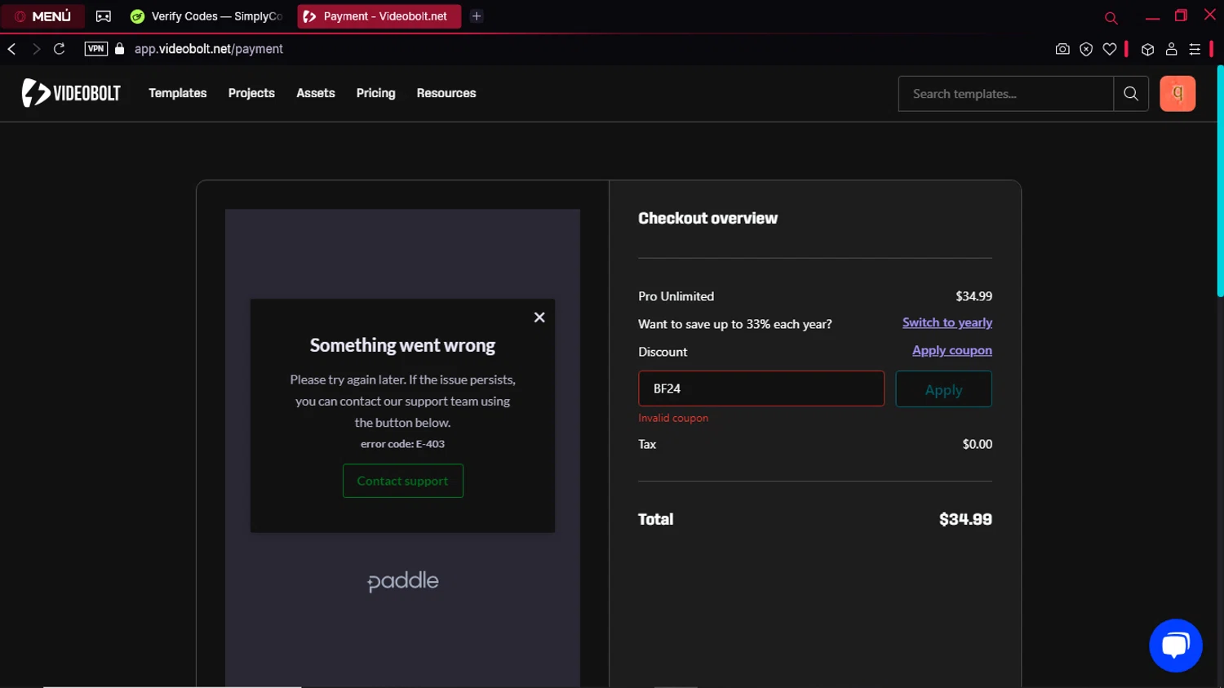Click the Apply coupon button
The width and height of the screenshot is (1224, 688).
(944, 389)
